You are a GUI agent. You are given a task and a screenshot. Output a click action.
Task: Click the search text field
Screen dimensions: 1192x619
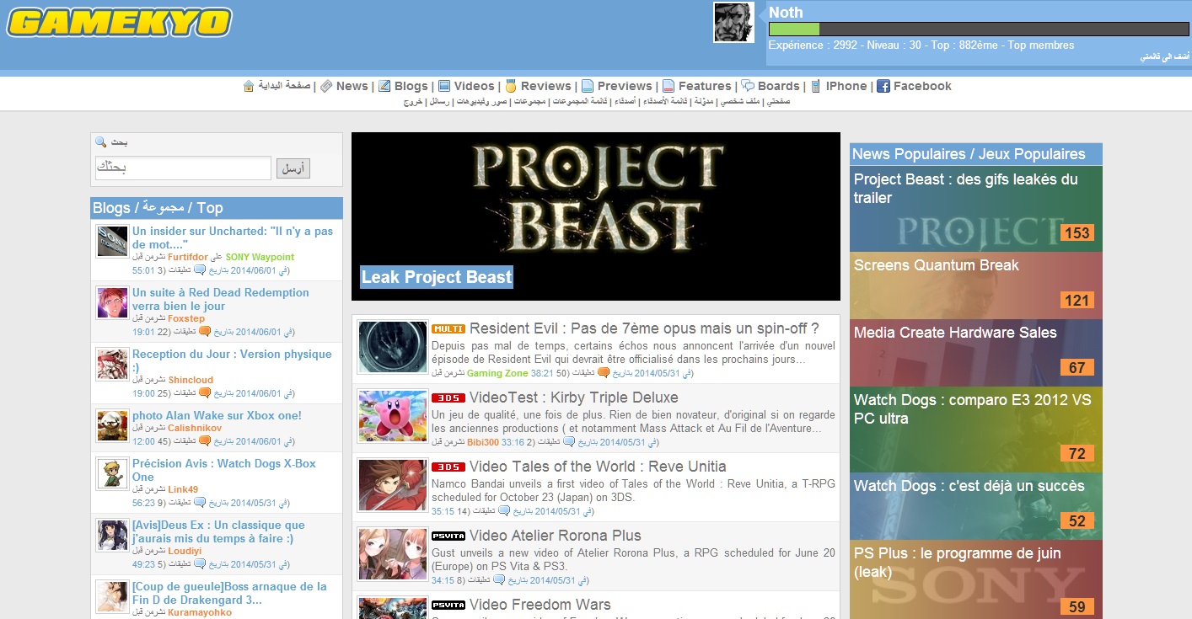[x=183, y=168]
